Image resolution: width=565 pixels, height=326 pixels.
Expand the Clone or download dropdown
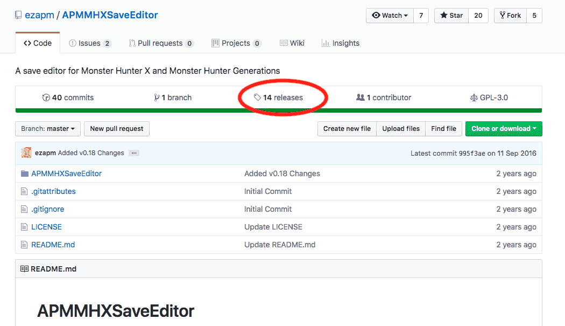(504, 129)
